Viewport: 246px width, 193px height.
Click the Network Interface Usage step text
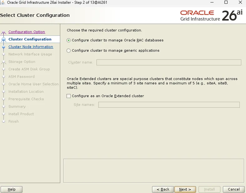tap(30, 54)
